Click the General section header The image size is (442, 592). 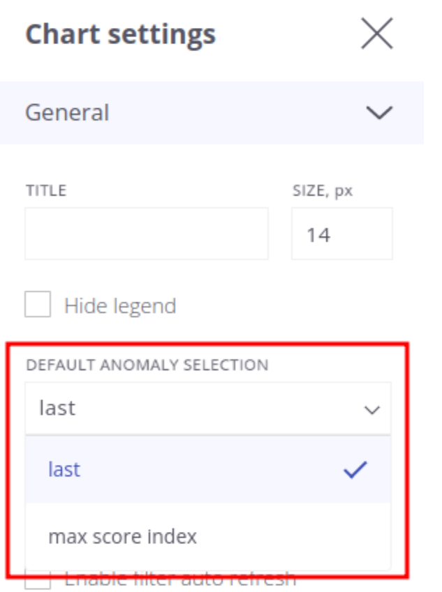coord(212,112)
